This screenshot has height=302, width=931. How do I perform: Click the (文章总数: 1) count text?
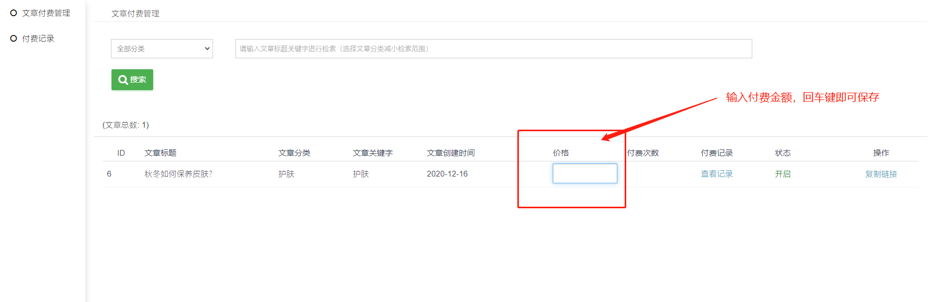point(126,125)
